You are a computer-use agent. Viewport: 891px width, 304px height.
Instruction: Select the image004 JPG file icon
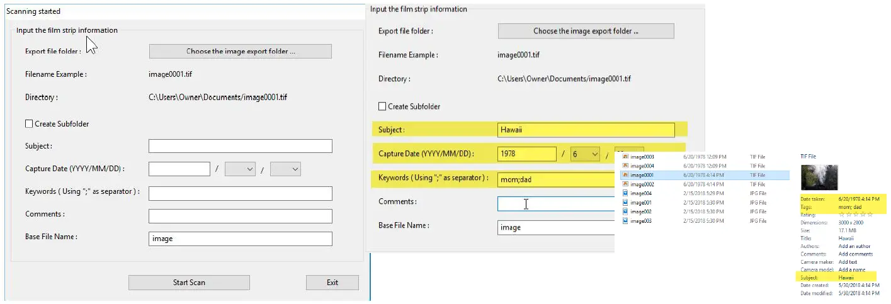tap(625, 193)
